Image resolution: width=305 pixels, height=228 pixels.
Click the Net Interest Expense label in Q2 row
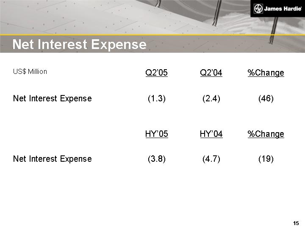point(53,98)
